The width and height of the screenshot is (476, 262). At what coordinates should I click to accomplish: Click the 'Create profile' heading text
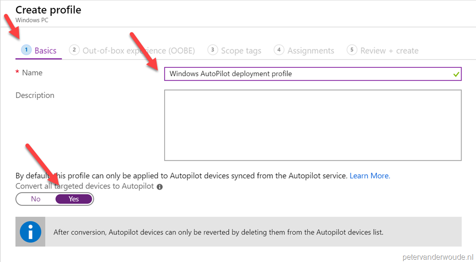click(48, 10)
